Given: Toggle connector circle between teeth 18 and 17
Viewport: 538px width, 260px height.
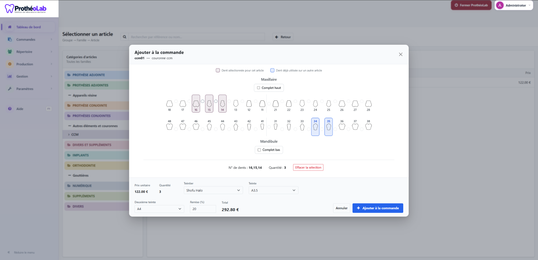Looking at the screenshot, I should pyautogui.click(x=176, y=101).
